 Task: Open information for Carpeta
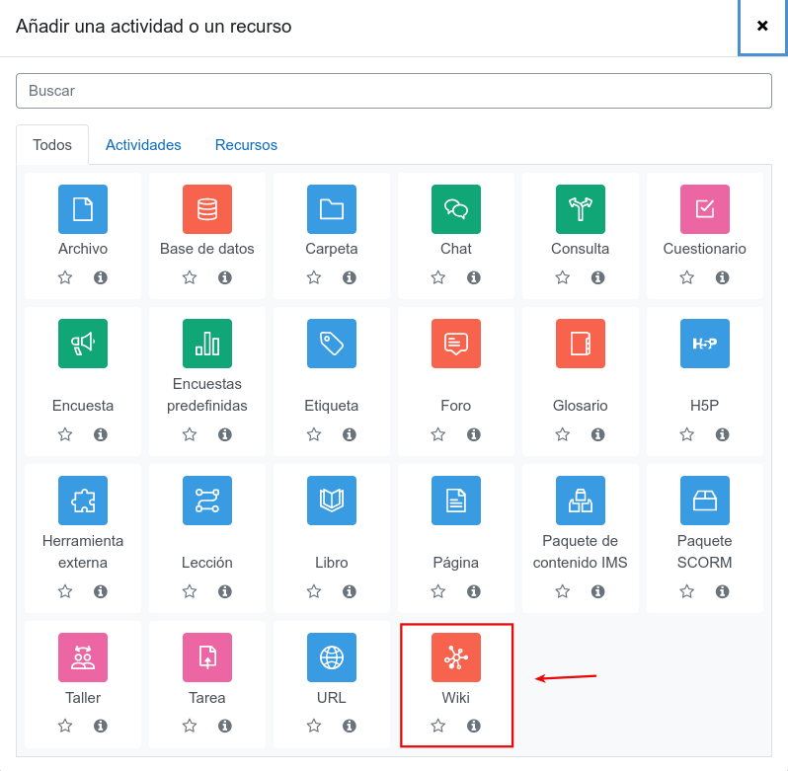[x=350, y=277]
